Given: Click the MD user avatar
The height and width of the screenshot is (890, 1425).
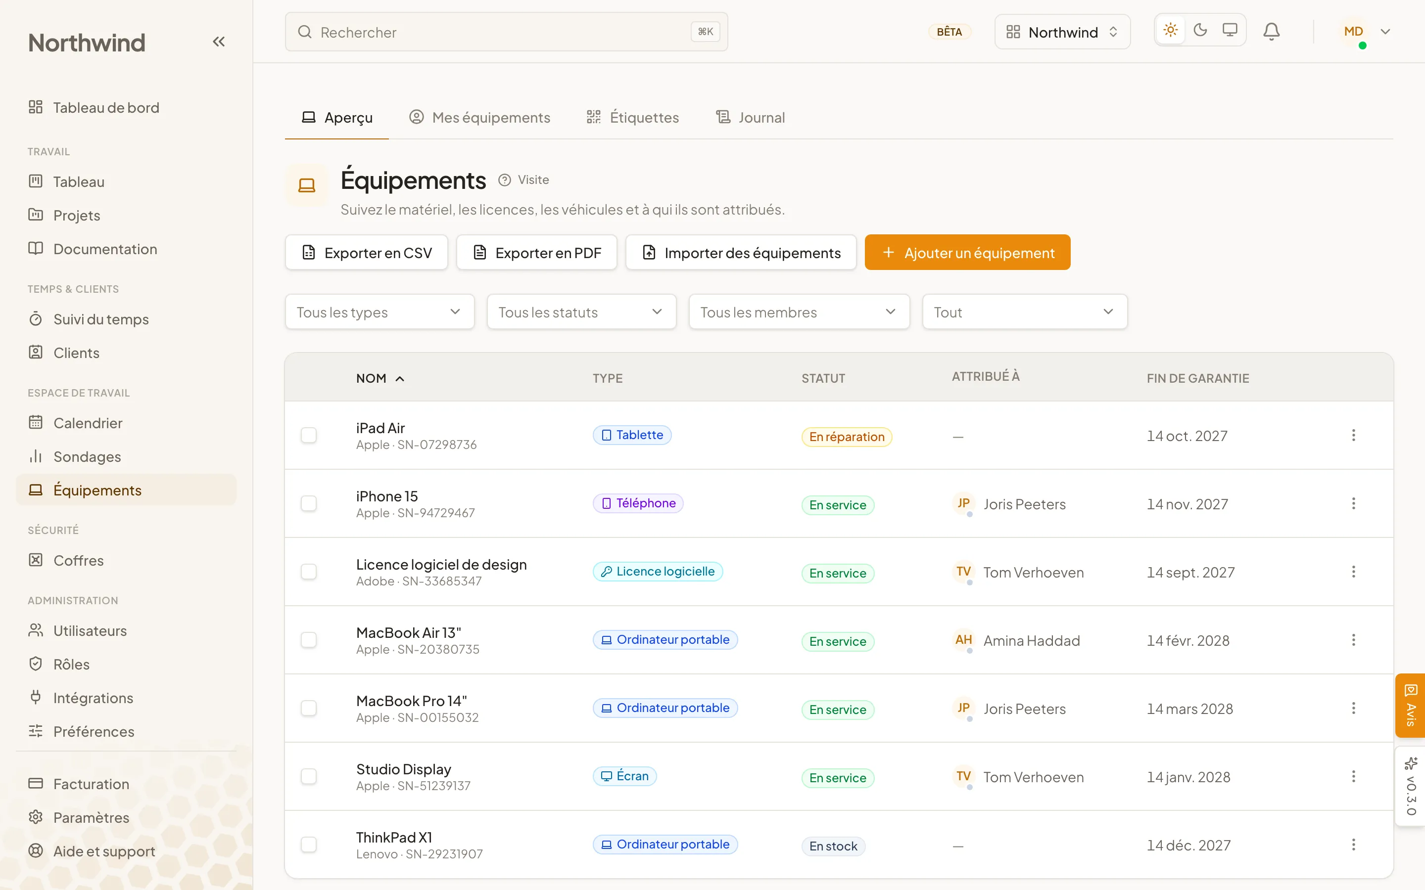Looking at the screenshot, I should (x=1353, y=32).
